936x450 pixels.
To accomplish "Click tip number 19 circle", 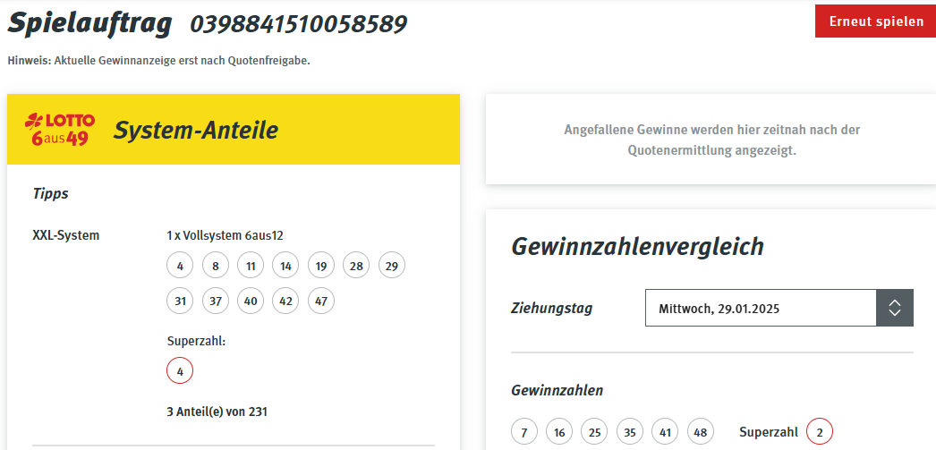I will click(x=321, y=267).
